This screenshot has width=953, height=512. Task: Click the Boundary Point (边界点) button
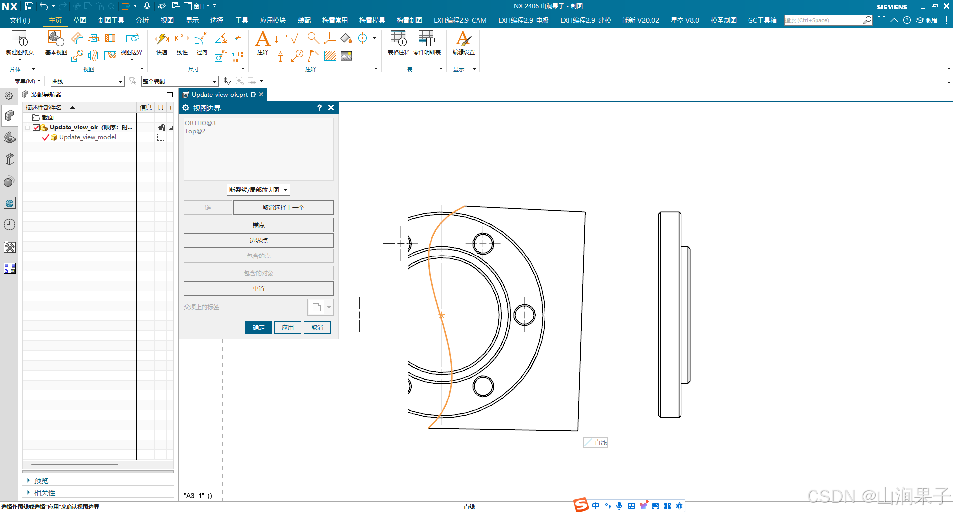tap(259, 240)
